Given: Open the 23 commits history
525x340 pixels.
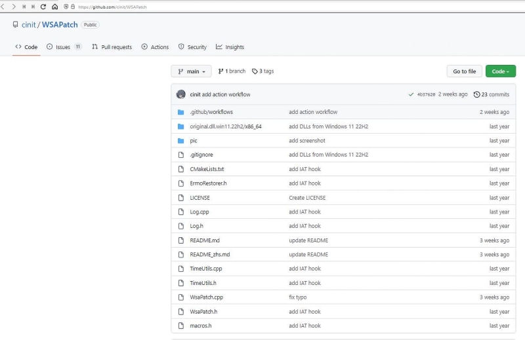Looking at the screenshot, I should [x=491, y=94].
